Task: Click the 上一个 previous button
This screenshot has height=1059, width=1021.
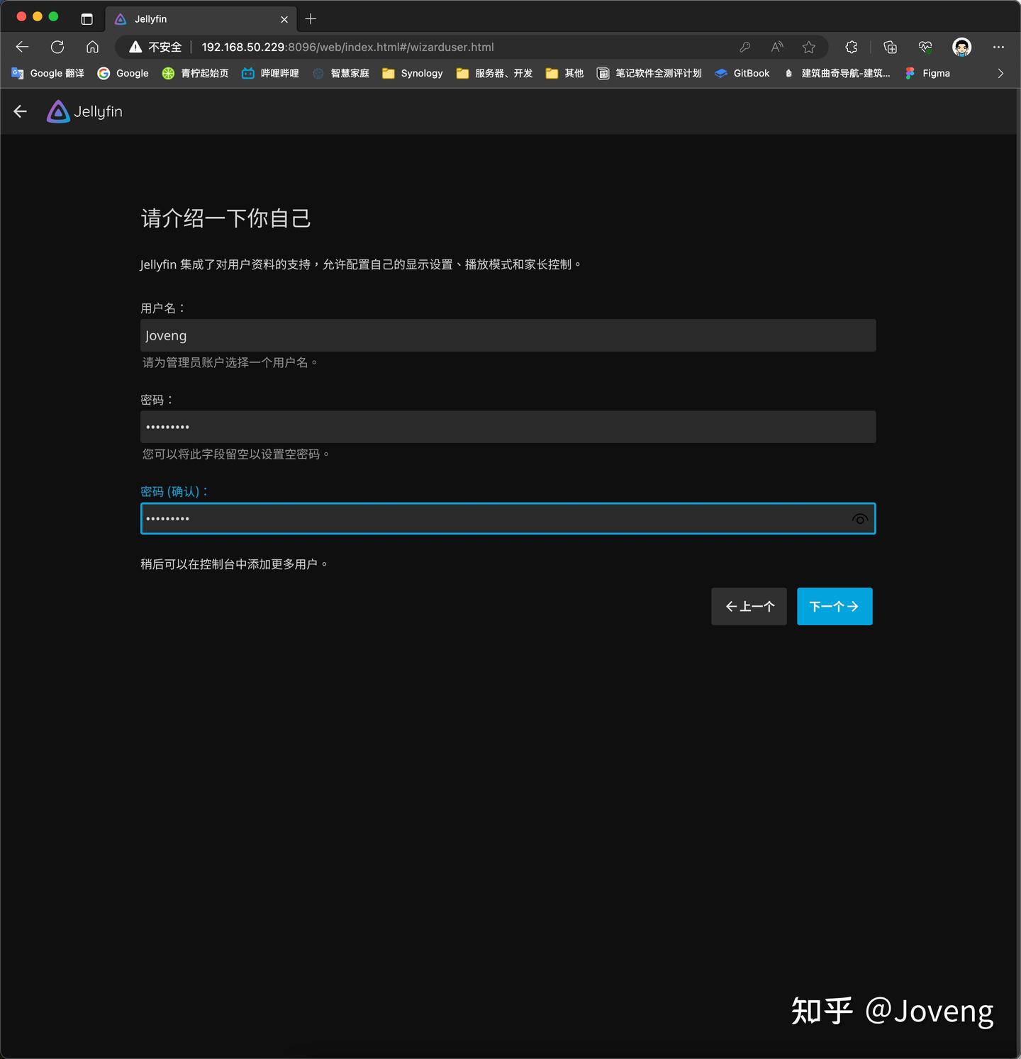Action: pyautogui.click(x=749, y=606)
